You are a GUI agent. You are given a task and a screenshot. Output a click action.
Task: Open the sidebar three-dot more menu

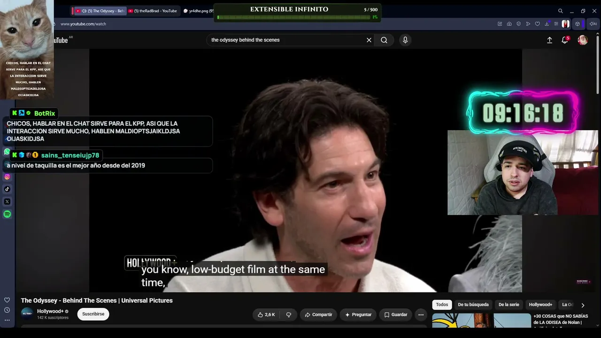pos(7,320)
